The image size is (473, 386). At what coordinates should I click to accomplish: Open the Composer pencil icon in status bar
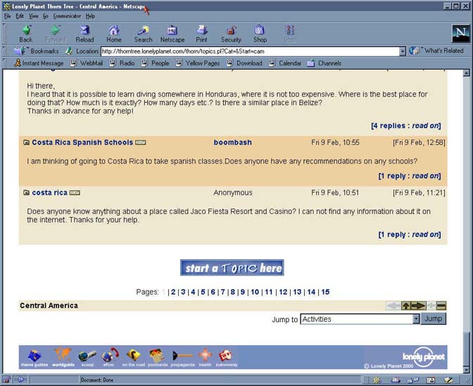point(448,380)
